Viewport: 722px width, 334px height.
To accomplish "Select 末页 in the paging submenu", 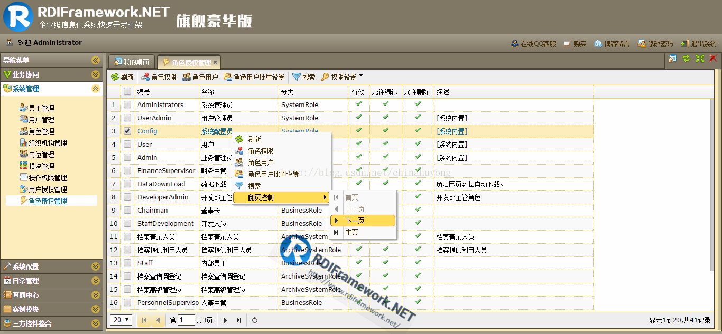I will [x=363, y=232].
